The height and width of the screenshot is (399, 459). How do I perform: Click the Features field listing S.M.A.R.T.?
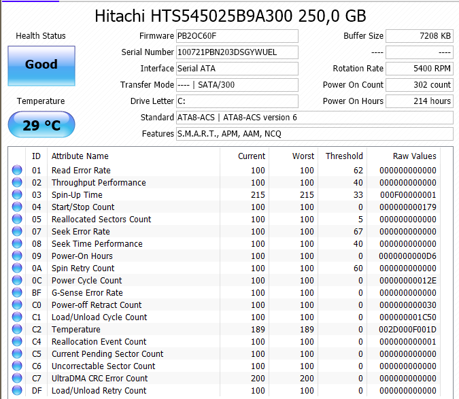314,134
